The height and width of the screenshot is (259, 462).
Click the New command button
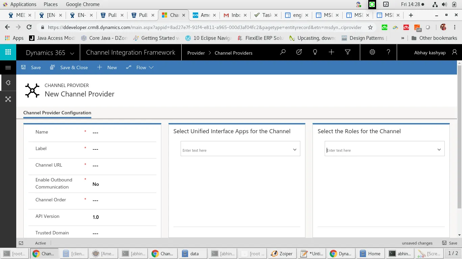click(107, 67)
